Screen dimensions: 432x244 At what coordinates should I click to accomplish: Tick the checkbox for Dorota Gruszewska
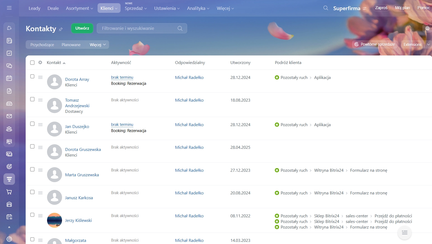(32, 146)
